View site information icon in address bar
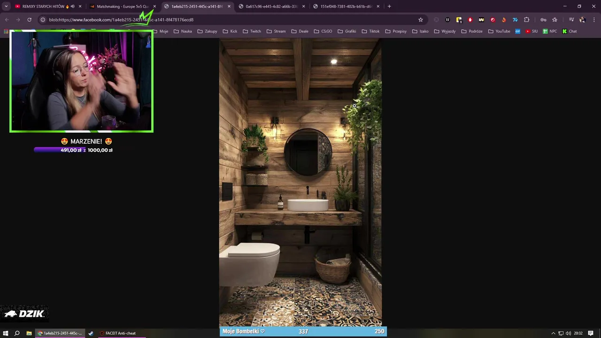Image resolution: width=601 pixels, height=338 pixels. (x=43, y=20)
